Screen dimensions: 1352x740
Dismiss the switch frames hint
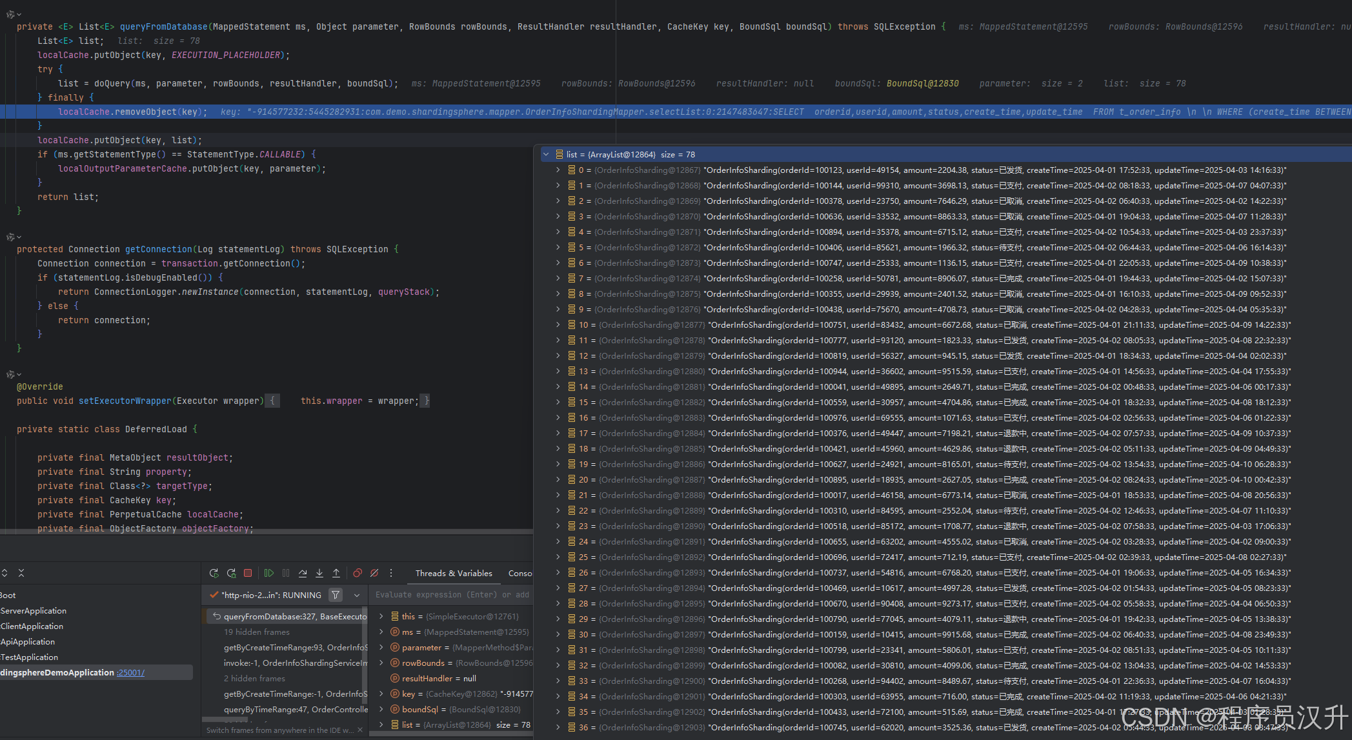pyautogui.click(x=360, y=730)
